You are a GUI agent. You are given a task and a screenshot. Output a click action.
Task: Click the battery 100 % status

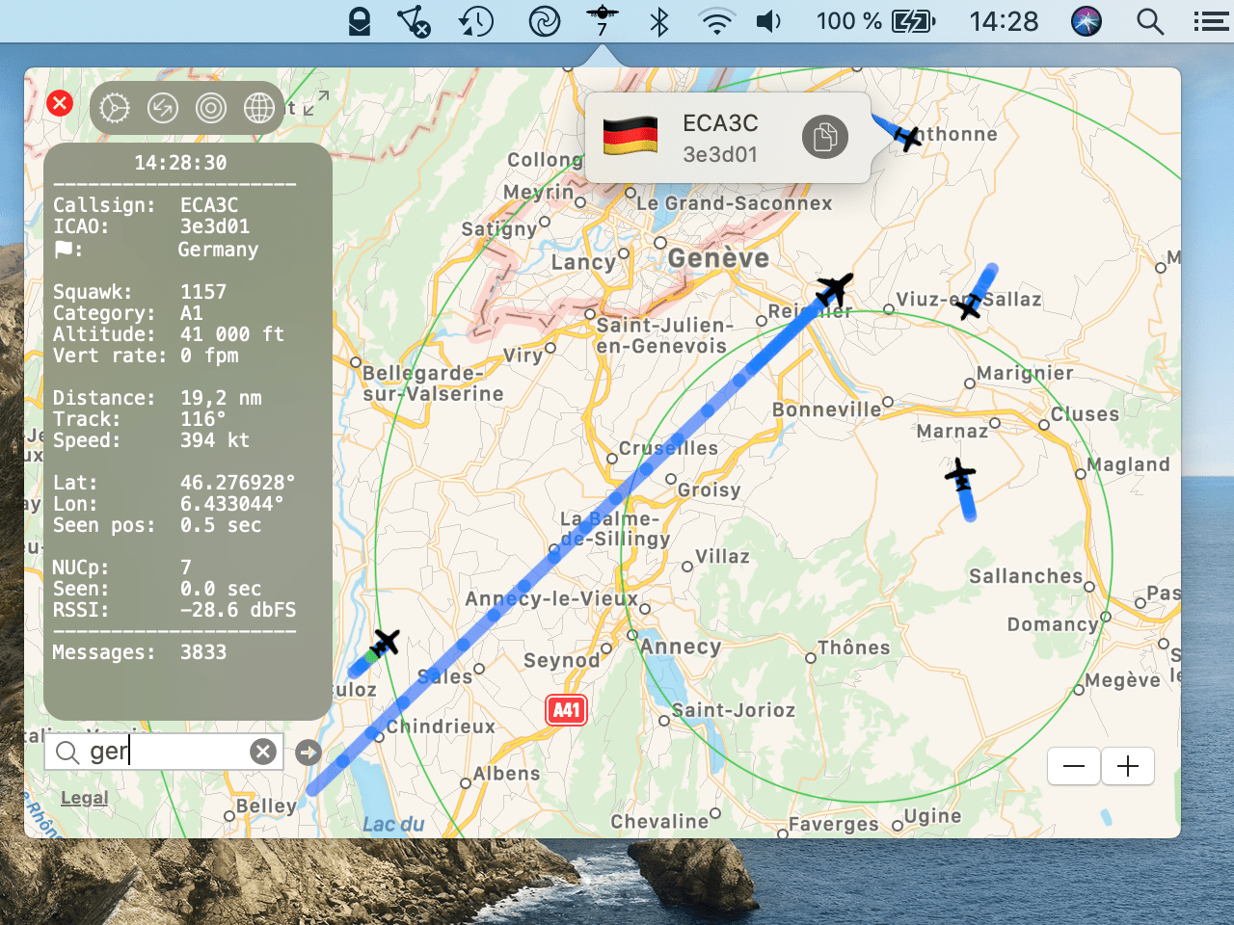click(875, 21)
